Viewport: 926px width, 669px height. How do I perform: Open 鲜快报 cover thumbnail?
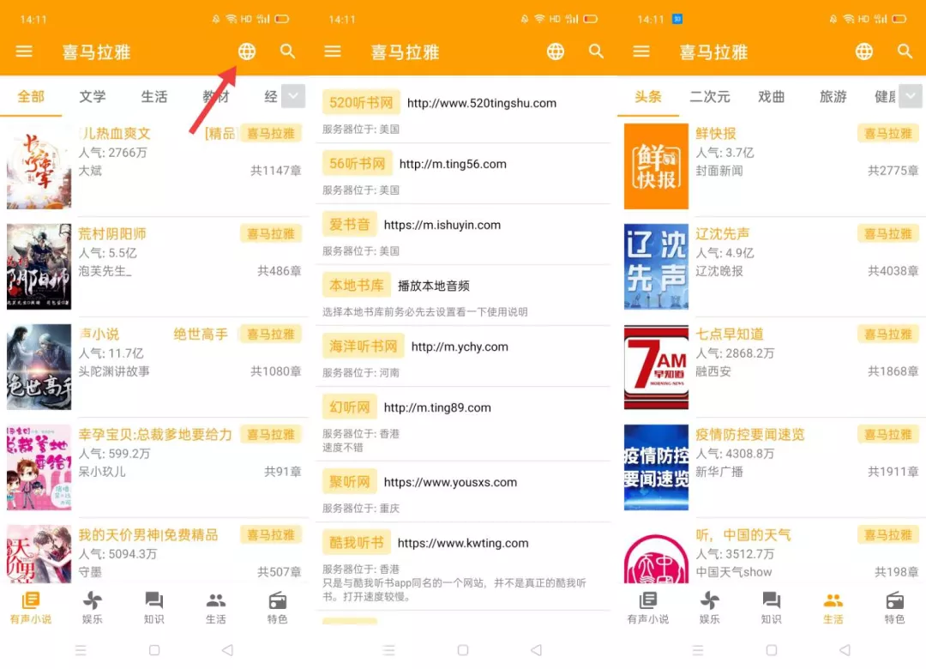[x=656, y=166]
